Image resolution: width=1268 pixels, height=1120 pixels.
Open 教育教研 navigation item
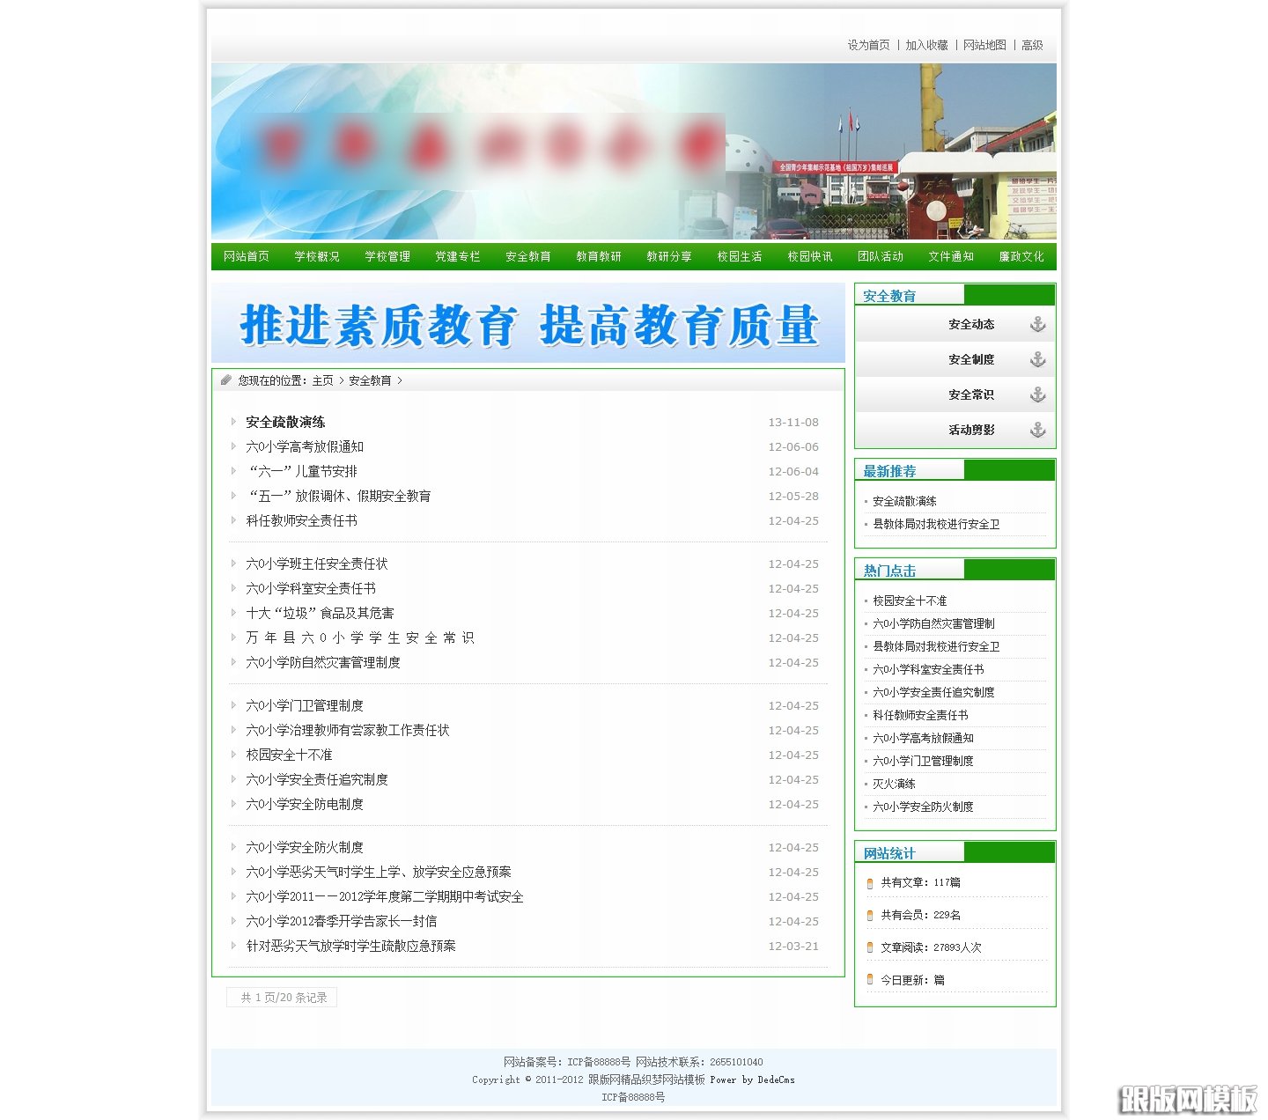coord(599,256)
